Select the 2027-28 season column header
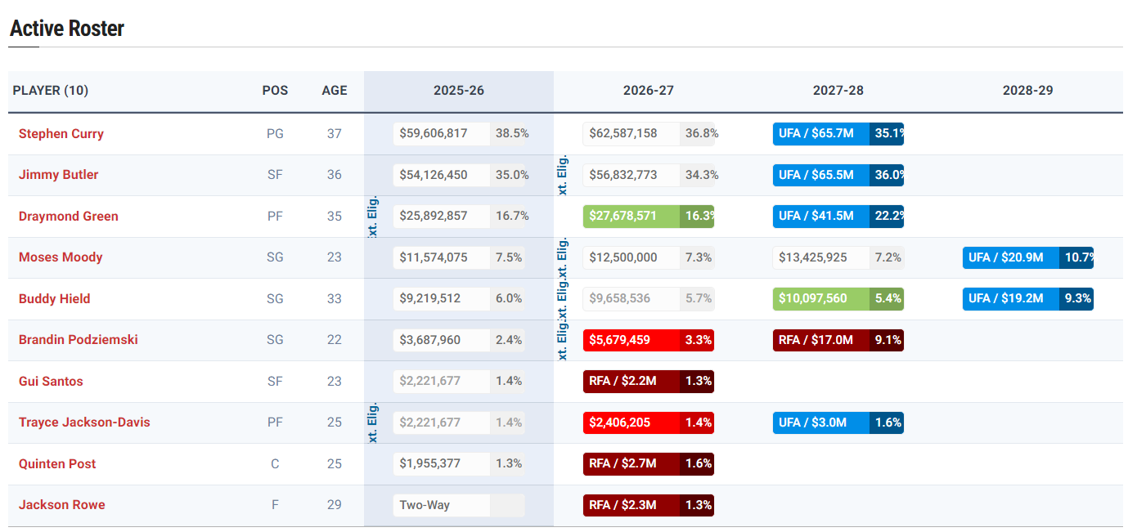This screenshot has height=532, width=1137. click(838, 91)
